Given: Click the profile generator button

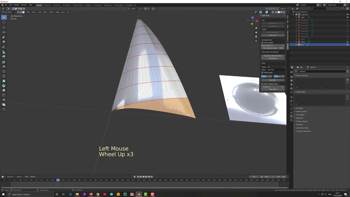Looking at the screenshot, I should [x=273, y=32].
